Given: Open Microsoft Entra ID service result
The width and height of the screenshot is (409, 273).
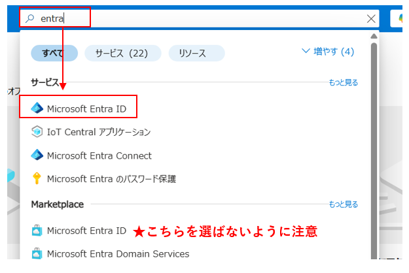Looking at the screenshot, I should pyautogui.click(x=86, y=108).
